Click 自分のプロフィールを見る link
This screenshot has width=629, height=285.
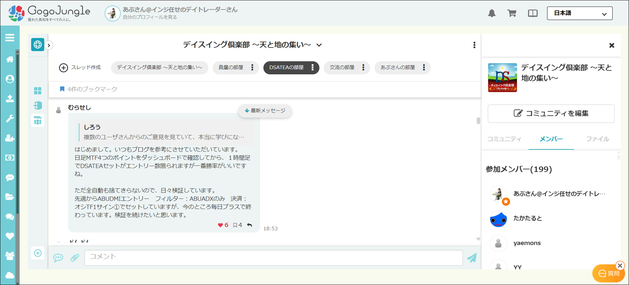click(150, 17)
